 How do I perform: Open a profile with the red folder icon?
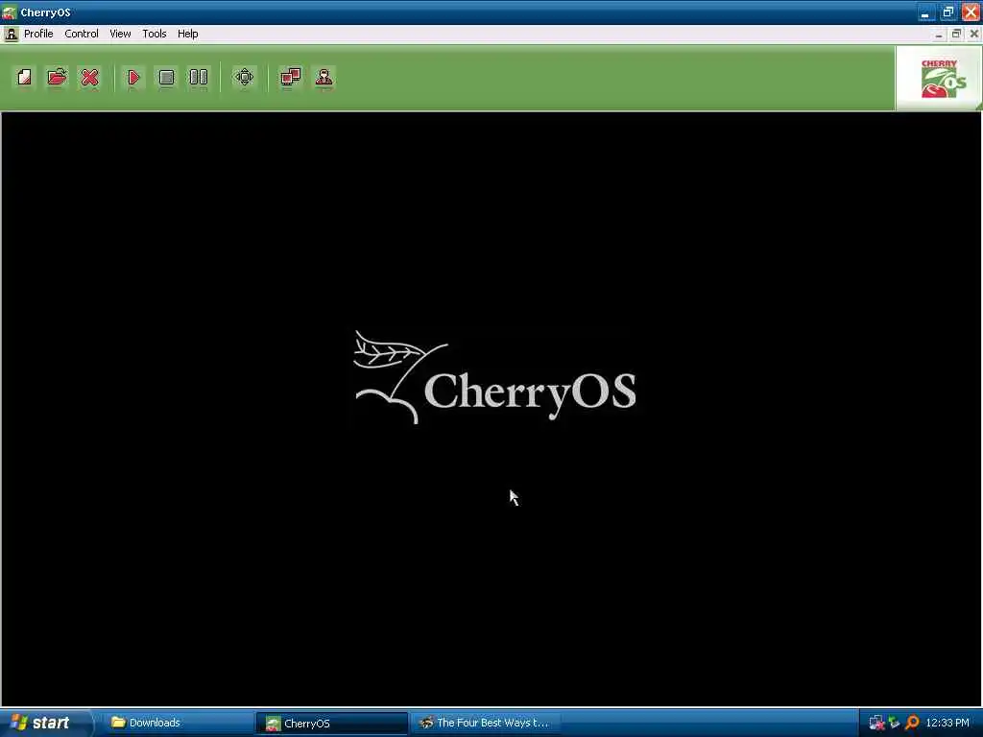pos(57,77)
